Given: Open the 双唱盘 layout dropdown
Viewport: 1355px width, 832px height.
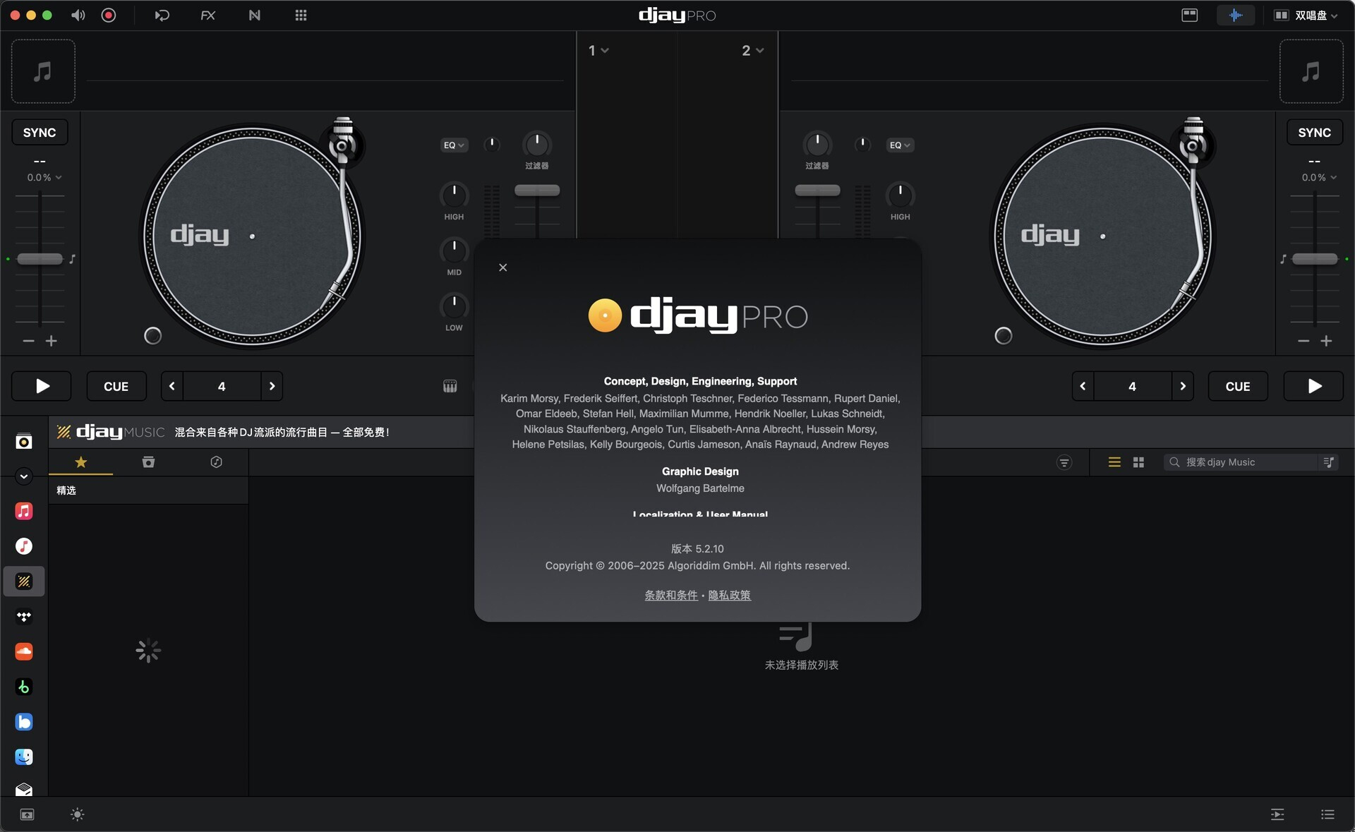Looking at the screenshot, I should tap(1306, 16).
